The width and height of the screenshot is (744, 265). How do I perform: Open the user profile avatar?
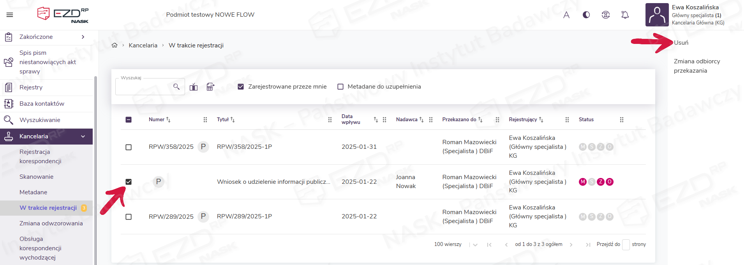657,15
